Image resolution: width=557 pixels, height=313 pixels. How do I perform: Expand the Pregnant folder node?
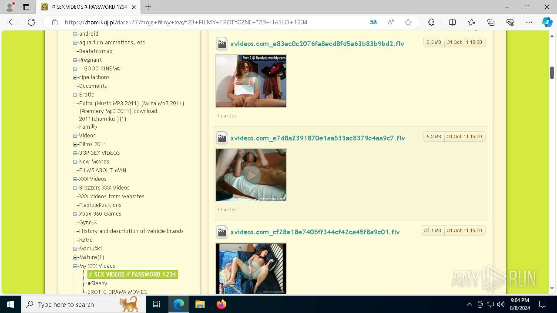coord(75,60)
